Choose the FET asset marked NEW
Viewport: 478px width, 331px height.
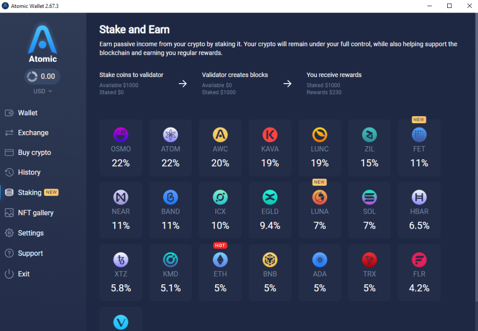(x=419, y=148)
